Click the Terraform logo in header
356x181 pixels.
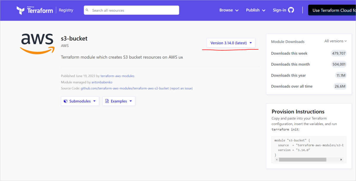(x=35, y=10)
